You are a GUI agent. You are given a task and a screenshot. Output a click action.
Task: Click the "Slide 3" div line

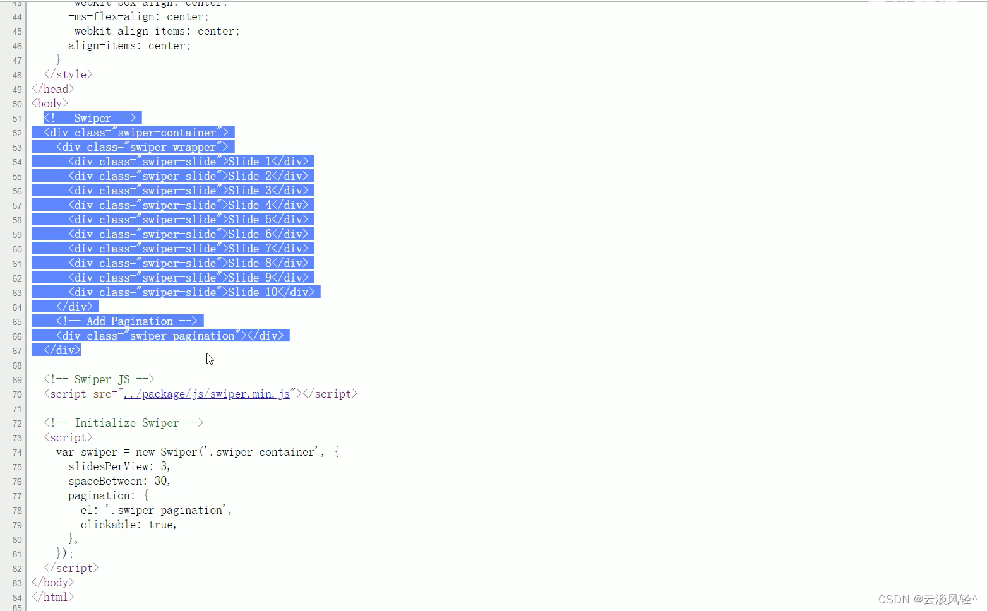(188, 191)
